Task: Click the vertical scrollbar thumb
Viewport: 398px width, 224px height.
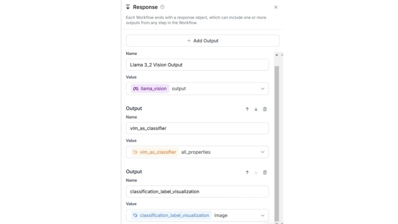Action: [277, 140]
